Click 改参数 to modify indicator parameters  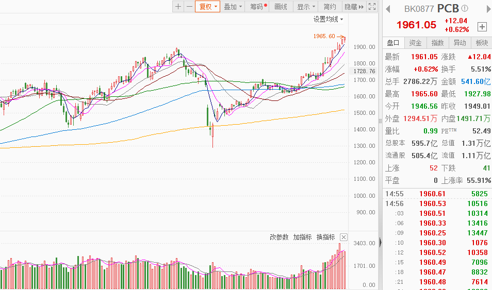[280, 237]
